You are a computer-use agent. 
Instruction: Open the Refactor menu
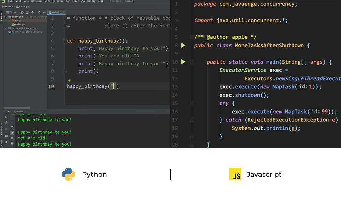pos(58,1)
